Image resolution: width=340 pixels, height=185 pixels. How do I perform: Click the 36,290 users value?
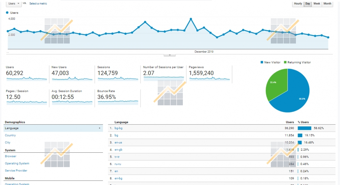pyautogui.click(x=289, y=128)
